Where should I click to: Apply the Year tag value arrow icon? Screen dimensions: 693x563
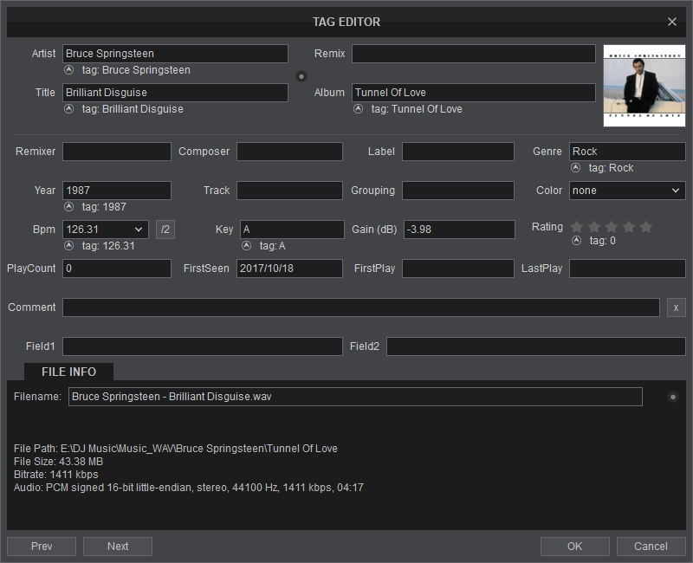pos(69,207)
